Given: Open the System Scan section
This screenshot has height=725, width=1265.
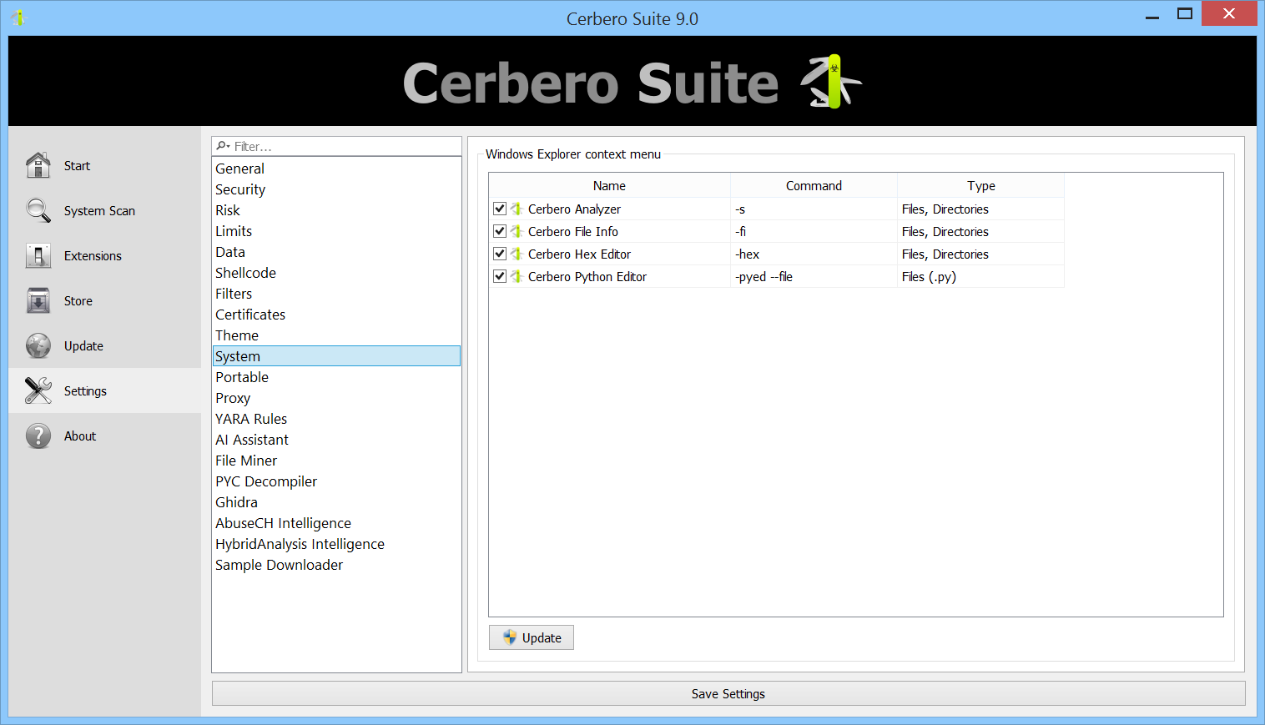Looking at the screenshot, I should (x=105, y=210).
